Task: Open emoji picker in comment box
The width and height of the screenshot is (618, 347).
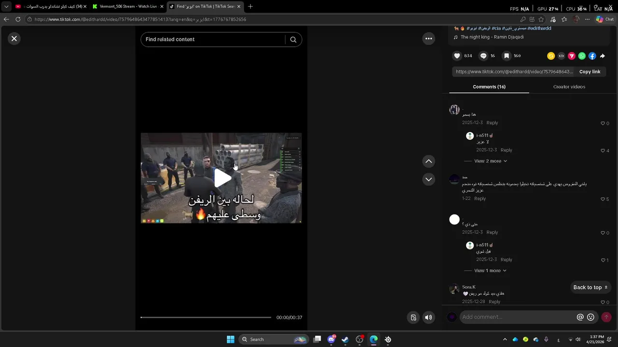Action: pyautogui.click(x=590, y=317)
